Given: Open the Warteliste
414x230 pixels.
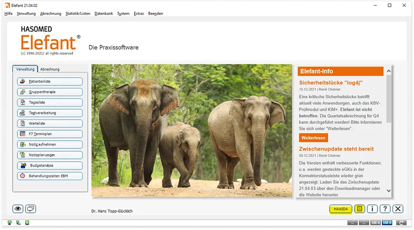Looking at the screenshot, I should [50, 123].
